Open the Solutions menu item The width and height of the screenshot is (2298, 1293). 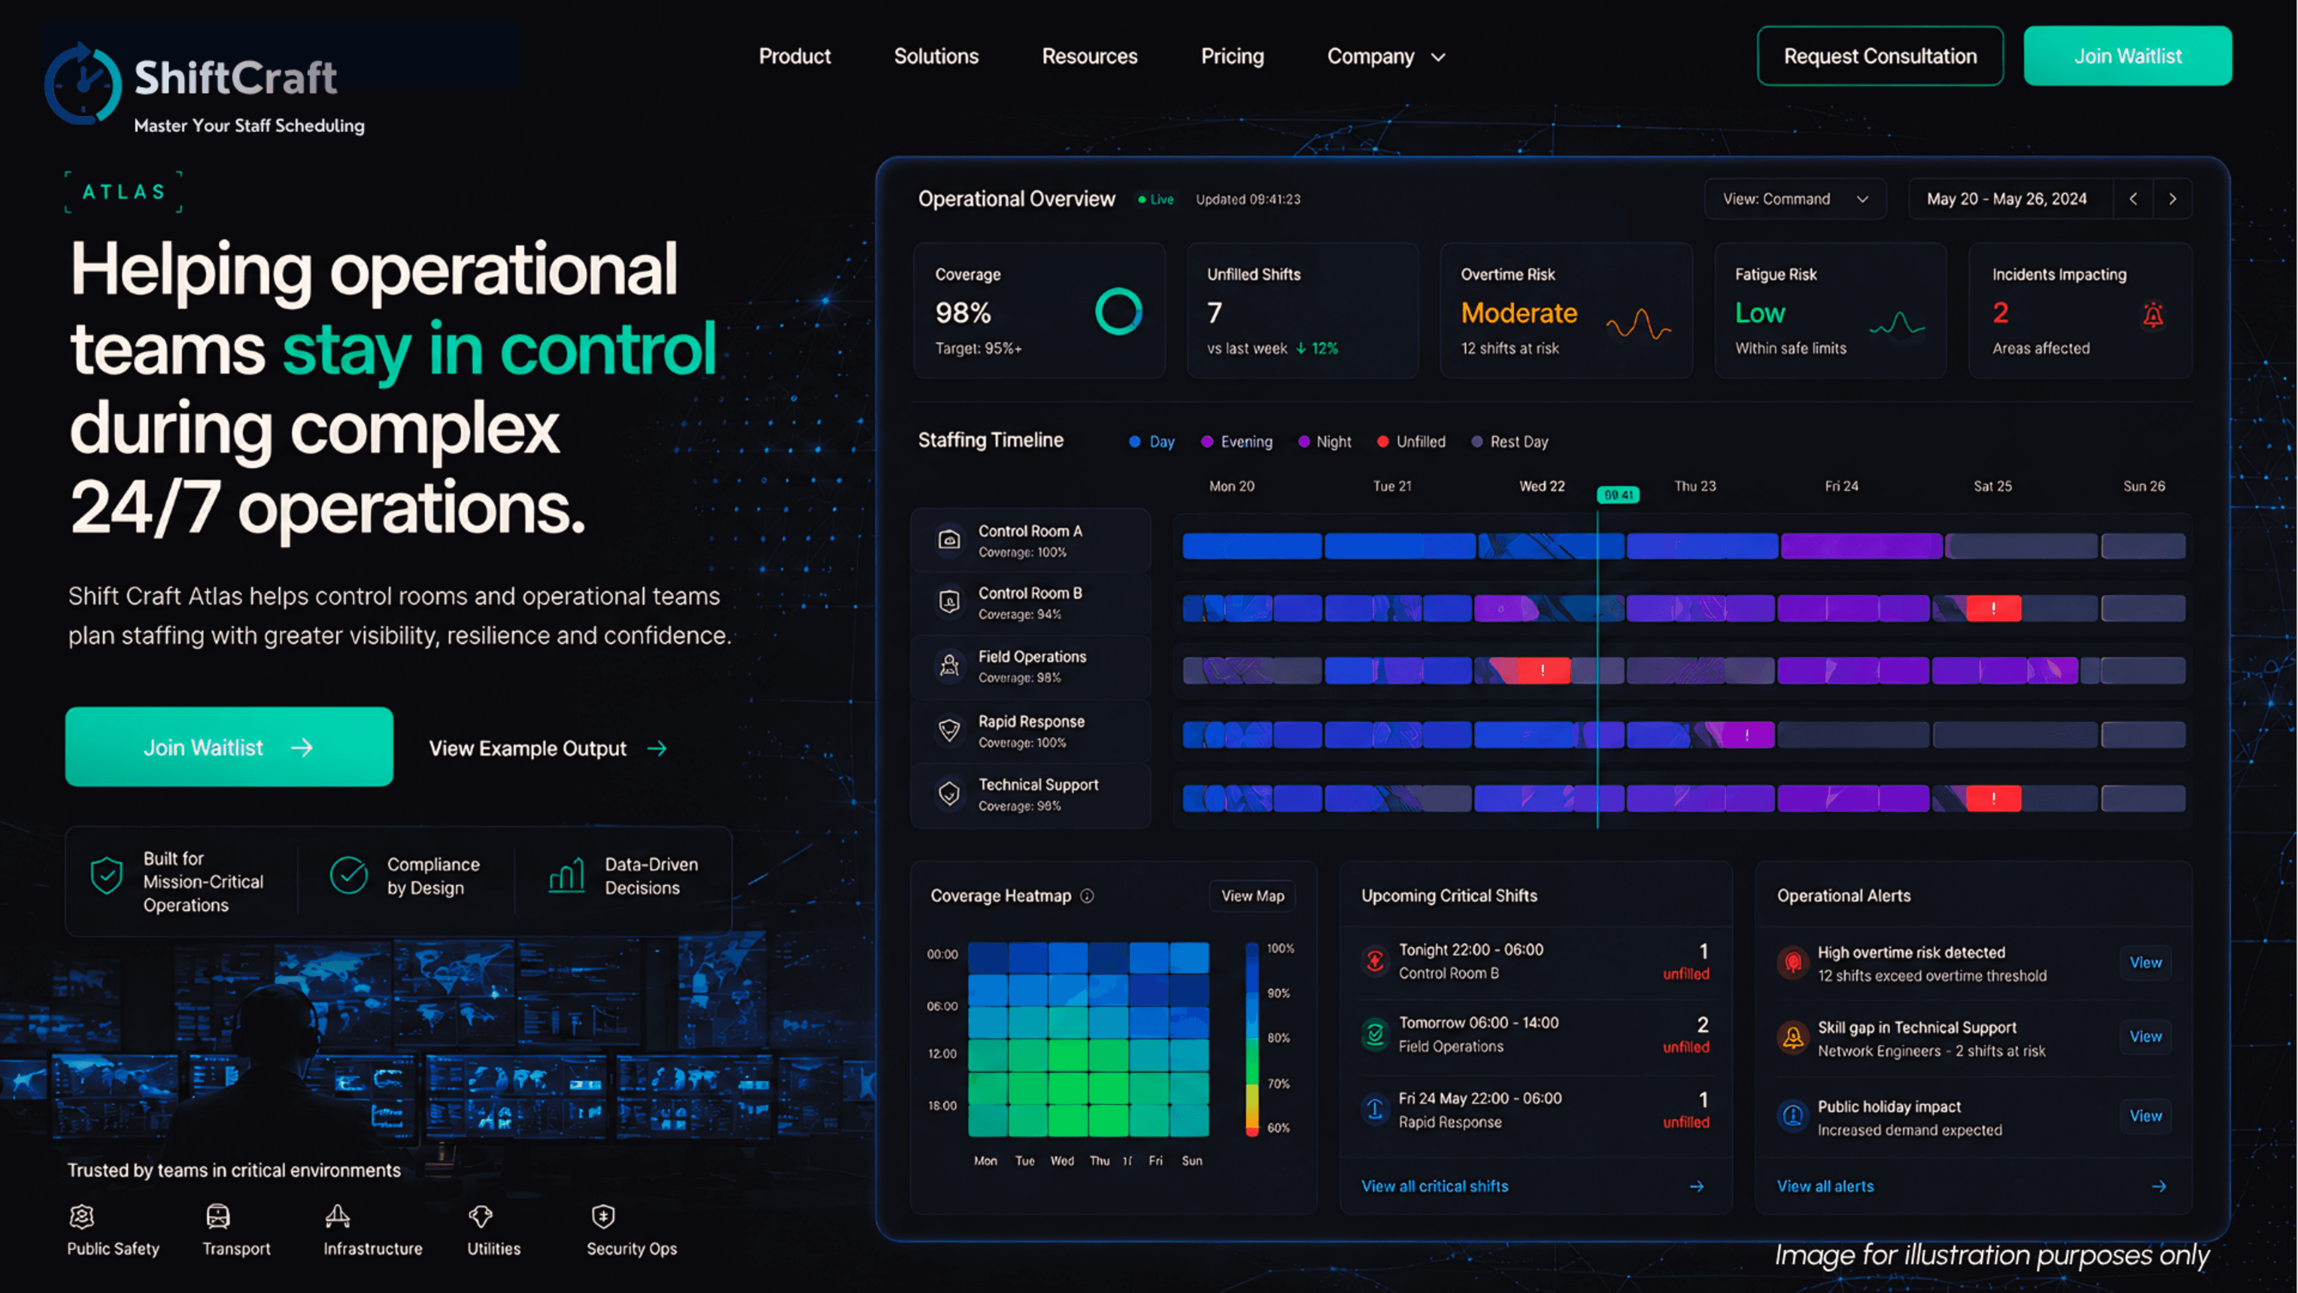(x=936, y=56)
